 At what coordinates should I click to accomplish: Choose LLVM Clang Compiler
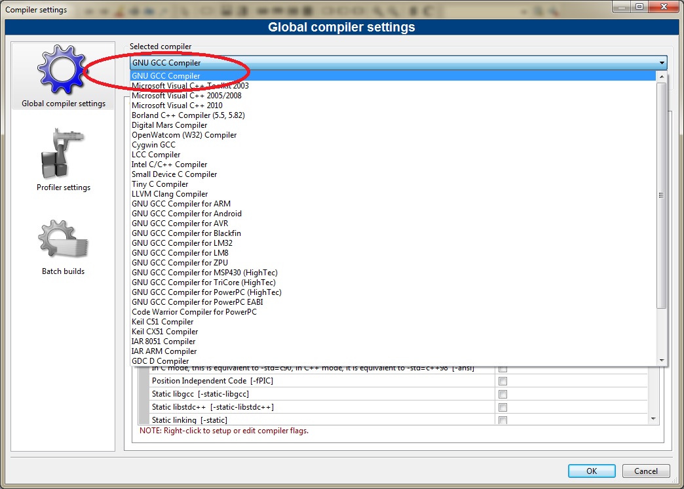(393, 194)
